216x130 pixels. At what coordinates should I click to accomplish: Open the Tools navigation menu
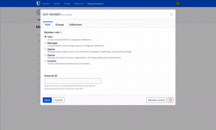[x=67, y=4]
